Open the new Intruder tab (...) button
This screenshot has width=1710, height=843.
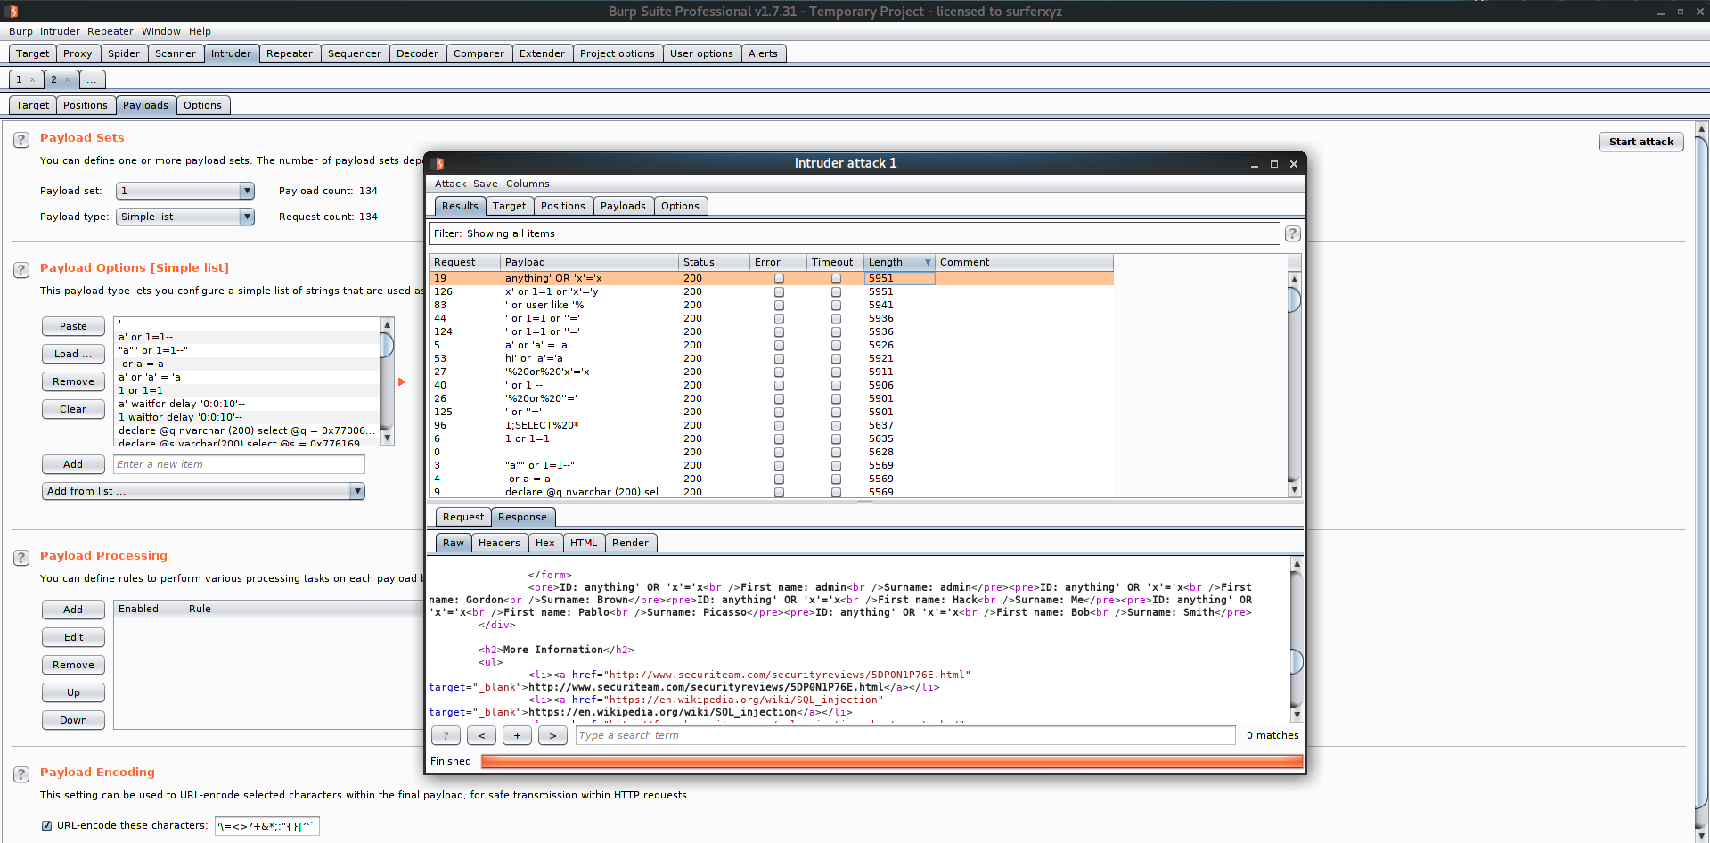pos(92,80)
